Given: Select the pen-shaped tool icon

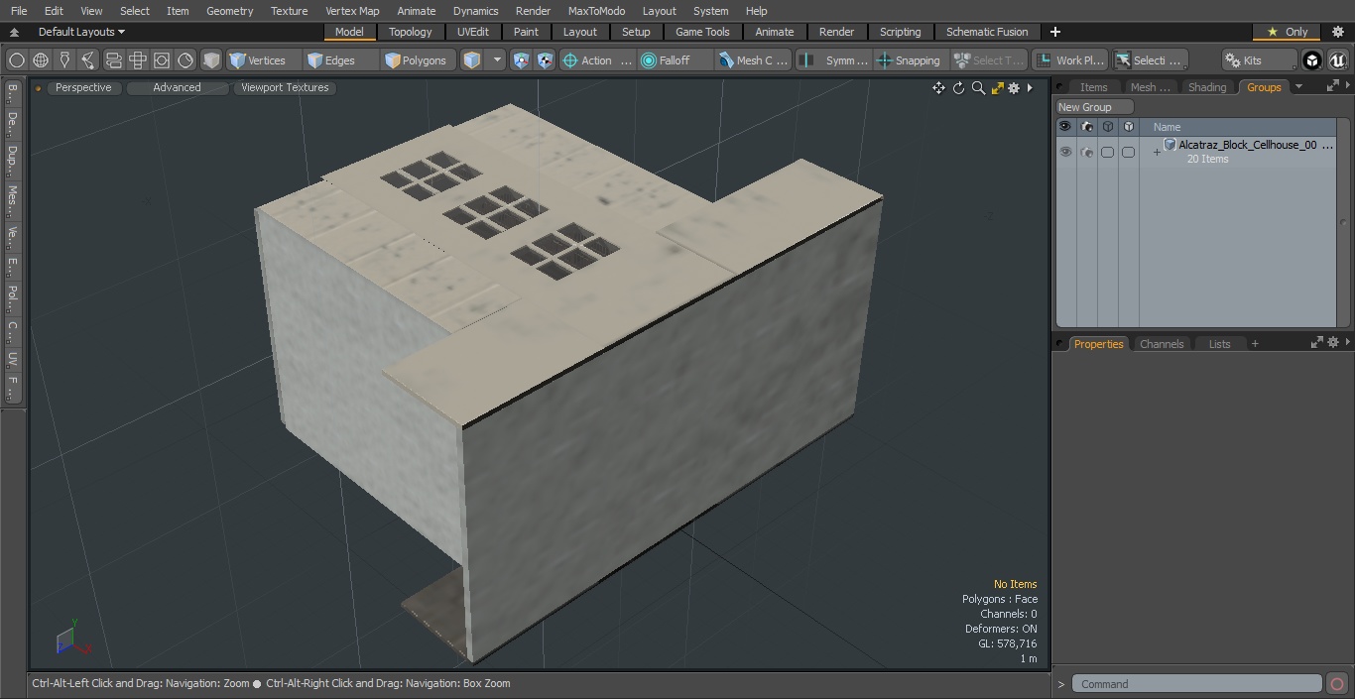Looking at the screenshot, I should (x=64, y=60).
